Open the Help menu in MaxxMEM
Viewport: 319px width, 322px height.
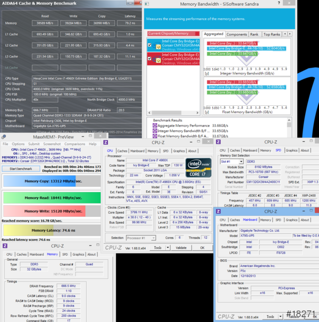click(x=93, y=144)
